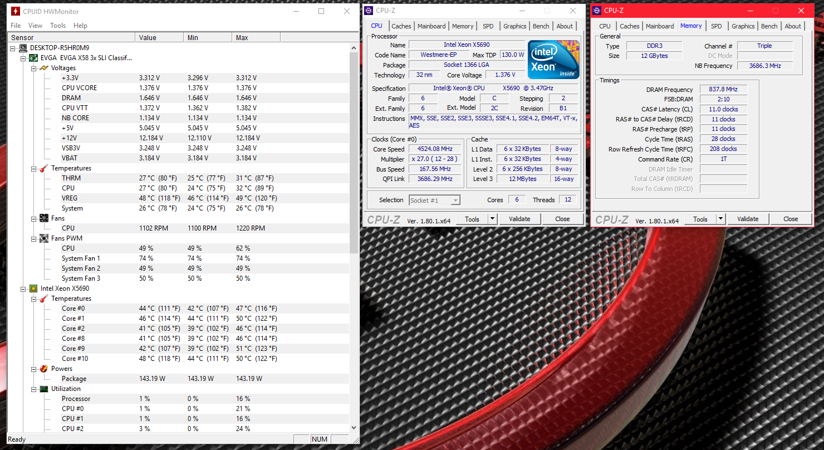Open the File menu in HWMonitor
824x450 pixels.
[x=16, y=26]
